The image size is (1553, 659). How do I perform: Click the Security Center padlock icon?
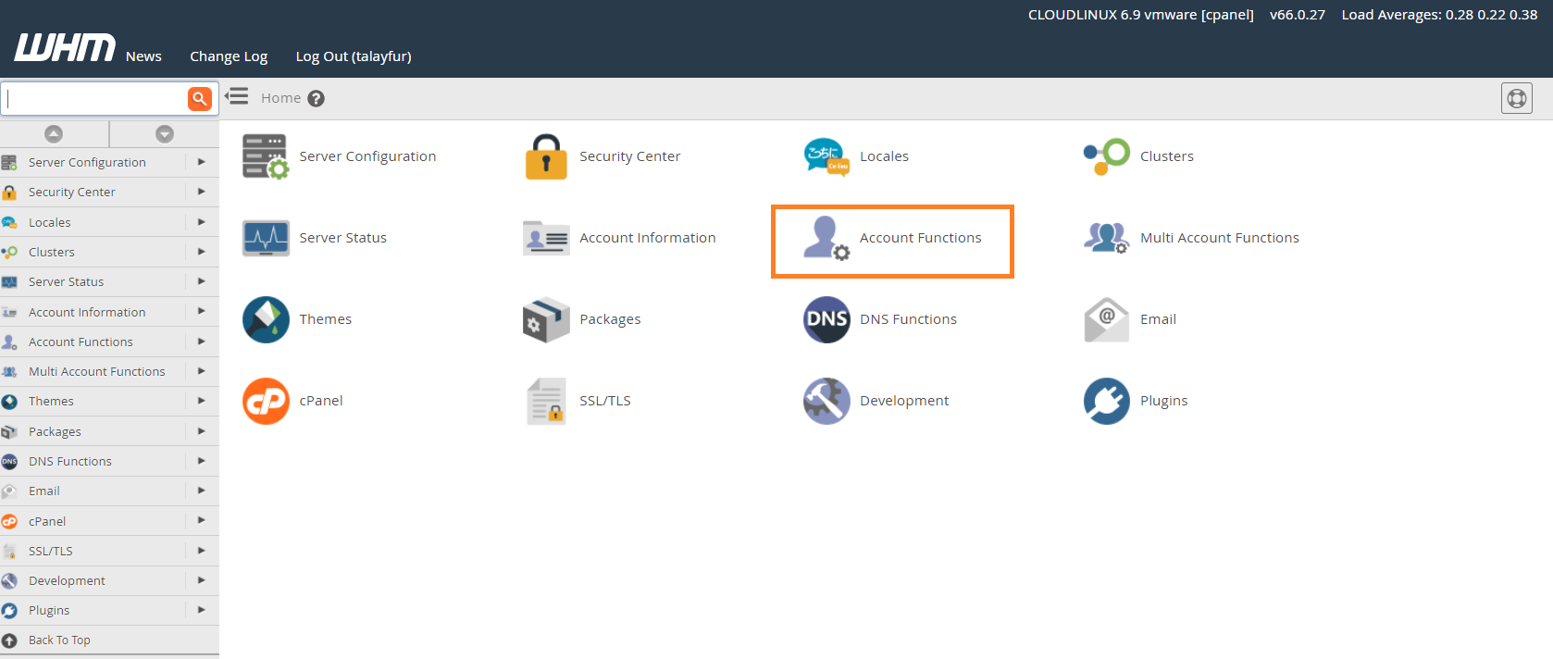(x=546, y=156)
